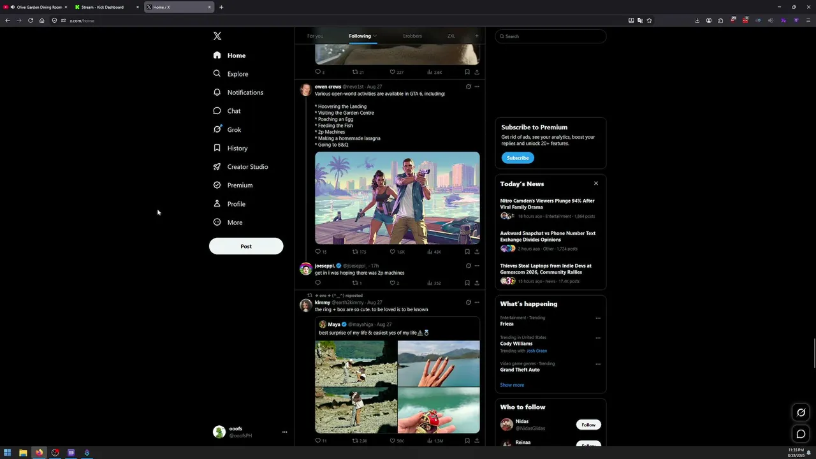Reload the page with browser refresh button
The image size is (816, 459).
coord(30,20)
